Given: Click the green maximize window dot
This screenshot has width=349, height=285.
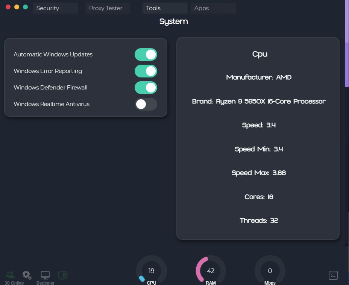Looking at the screenshot, I should pyautogui.click(x=25, y=7).
